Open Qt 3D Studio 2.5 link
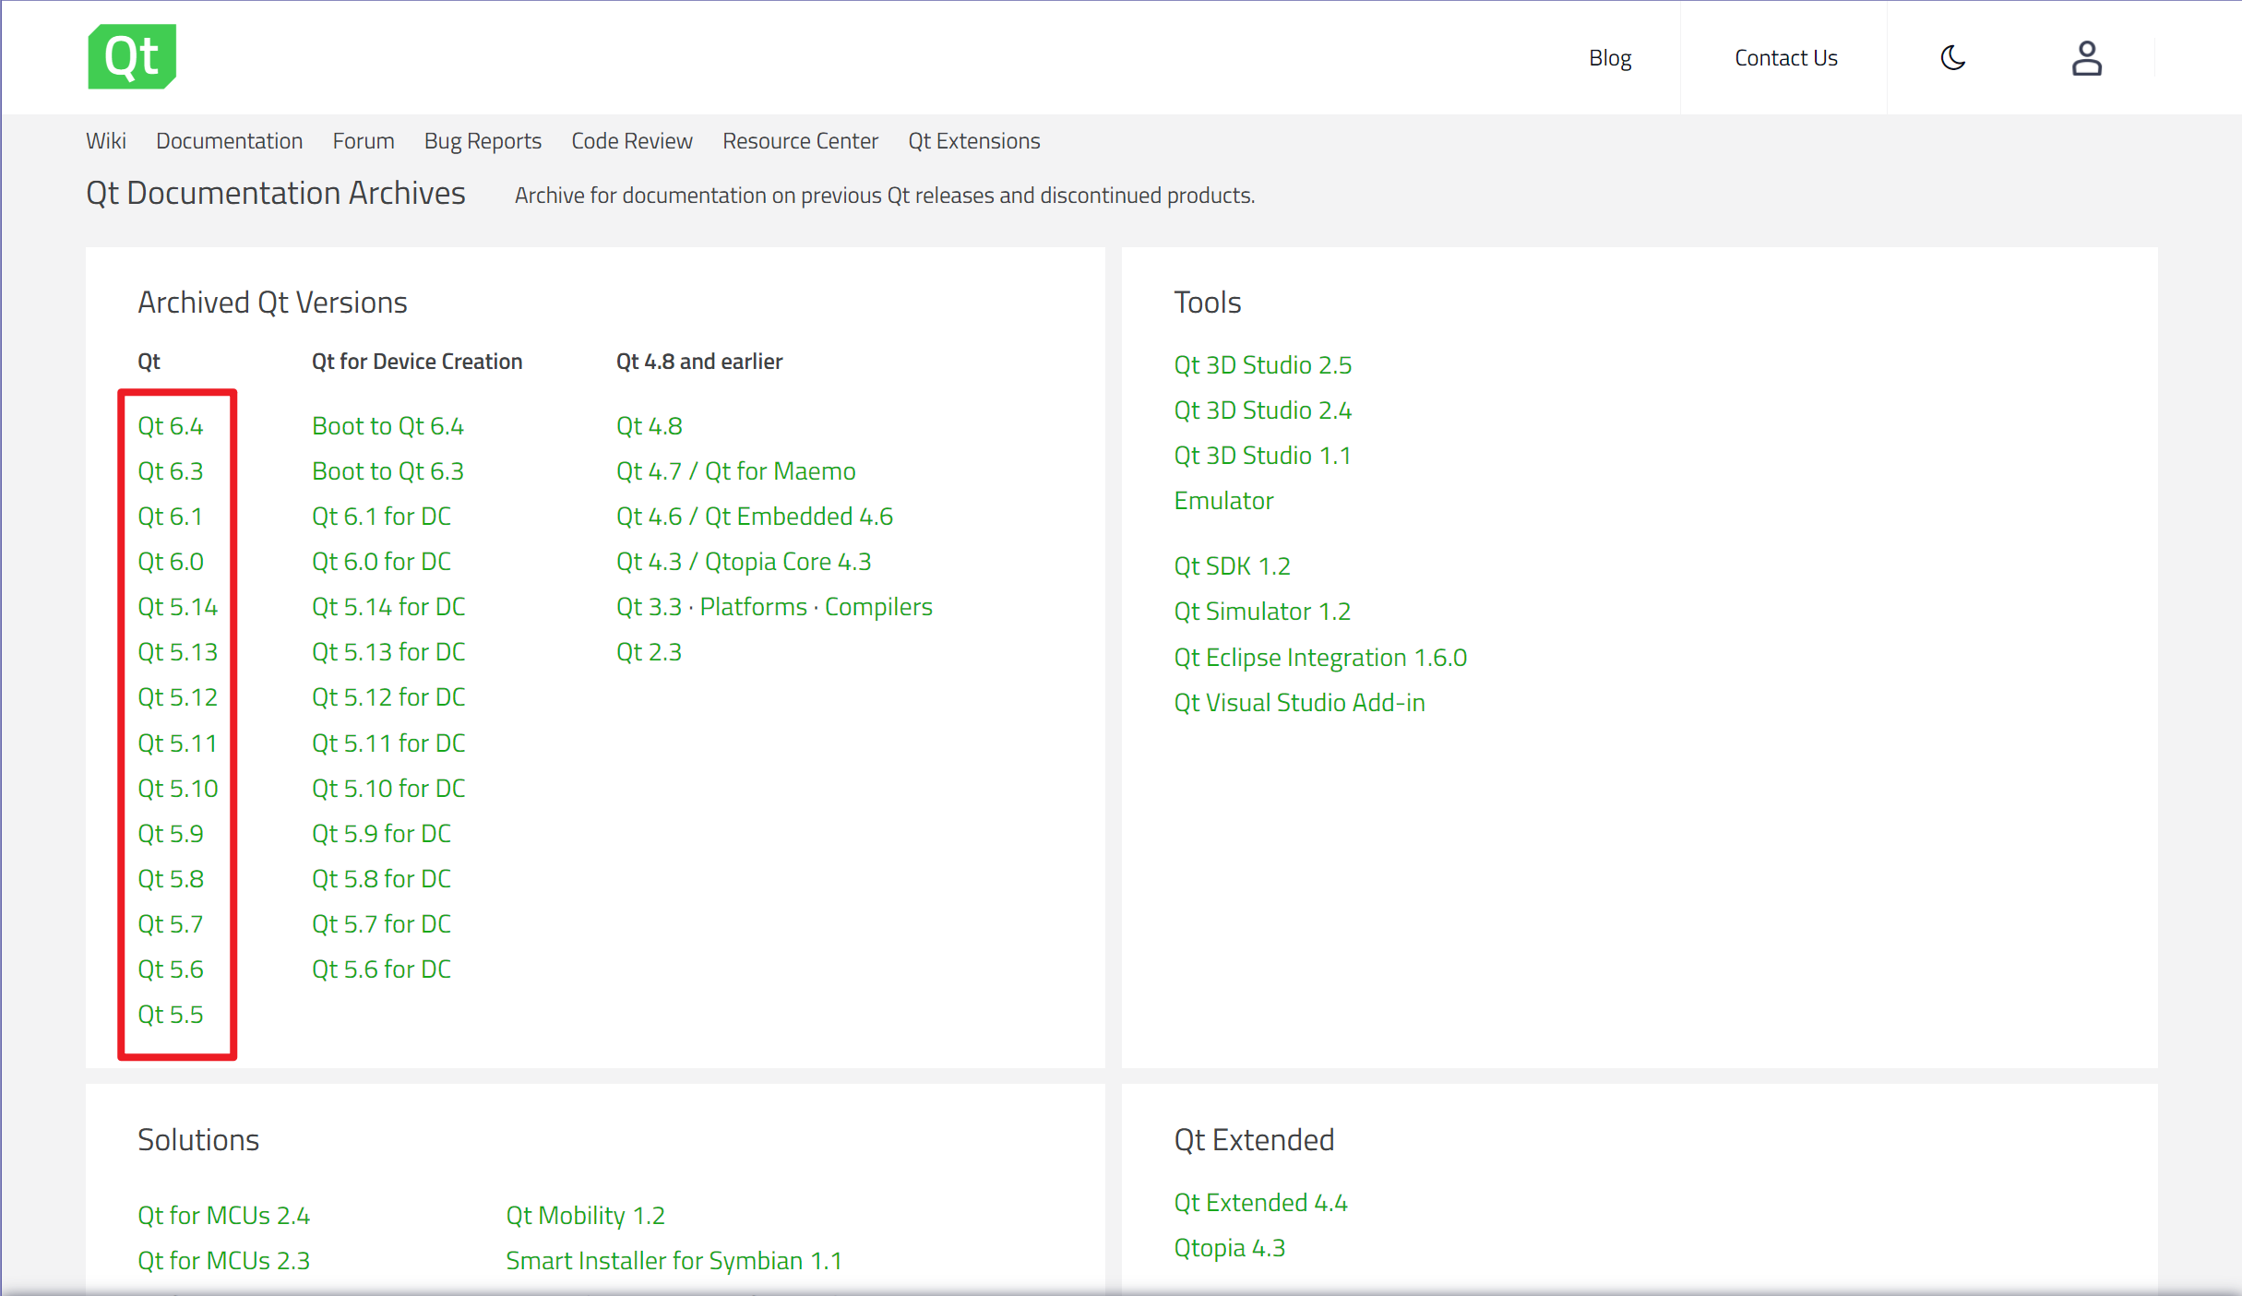Screen dimensions: 2242x1296 1261,365
